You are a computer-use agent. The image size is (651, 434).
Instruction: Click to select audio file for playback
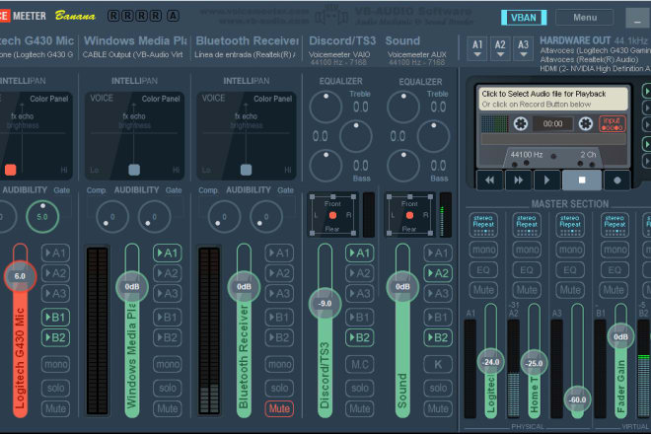(x=553, y=99)
